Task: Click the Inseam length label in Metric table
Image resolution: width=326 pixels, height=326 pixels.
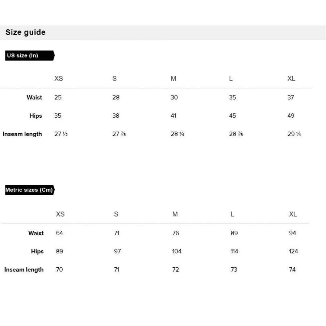Action: point(24,269)
